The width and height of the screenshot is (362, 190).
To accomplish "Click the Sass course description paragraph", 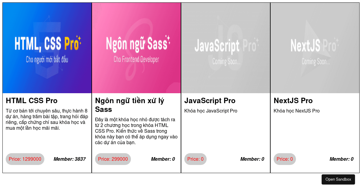I will (136, 131).
